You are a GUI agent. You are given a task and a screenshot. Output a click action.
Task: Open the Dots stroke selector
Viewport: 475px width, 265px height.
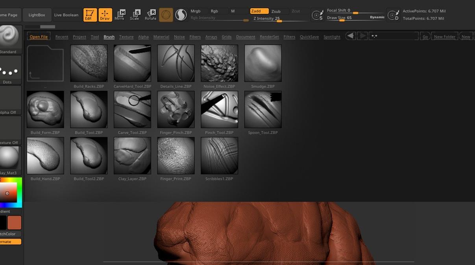(x=9, y=69)
